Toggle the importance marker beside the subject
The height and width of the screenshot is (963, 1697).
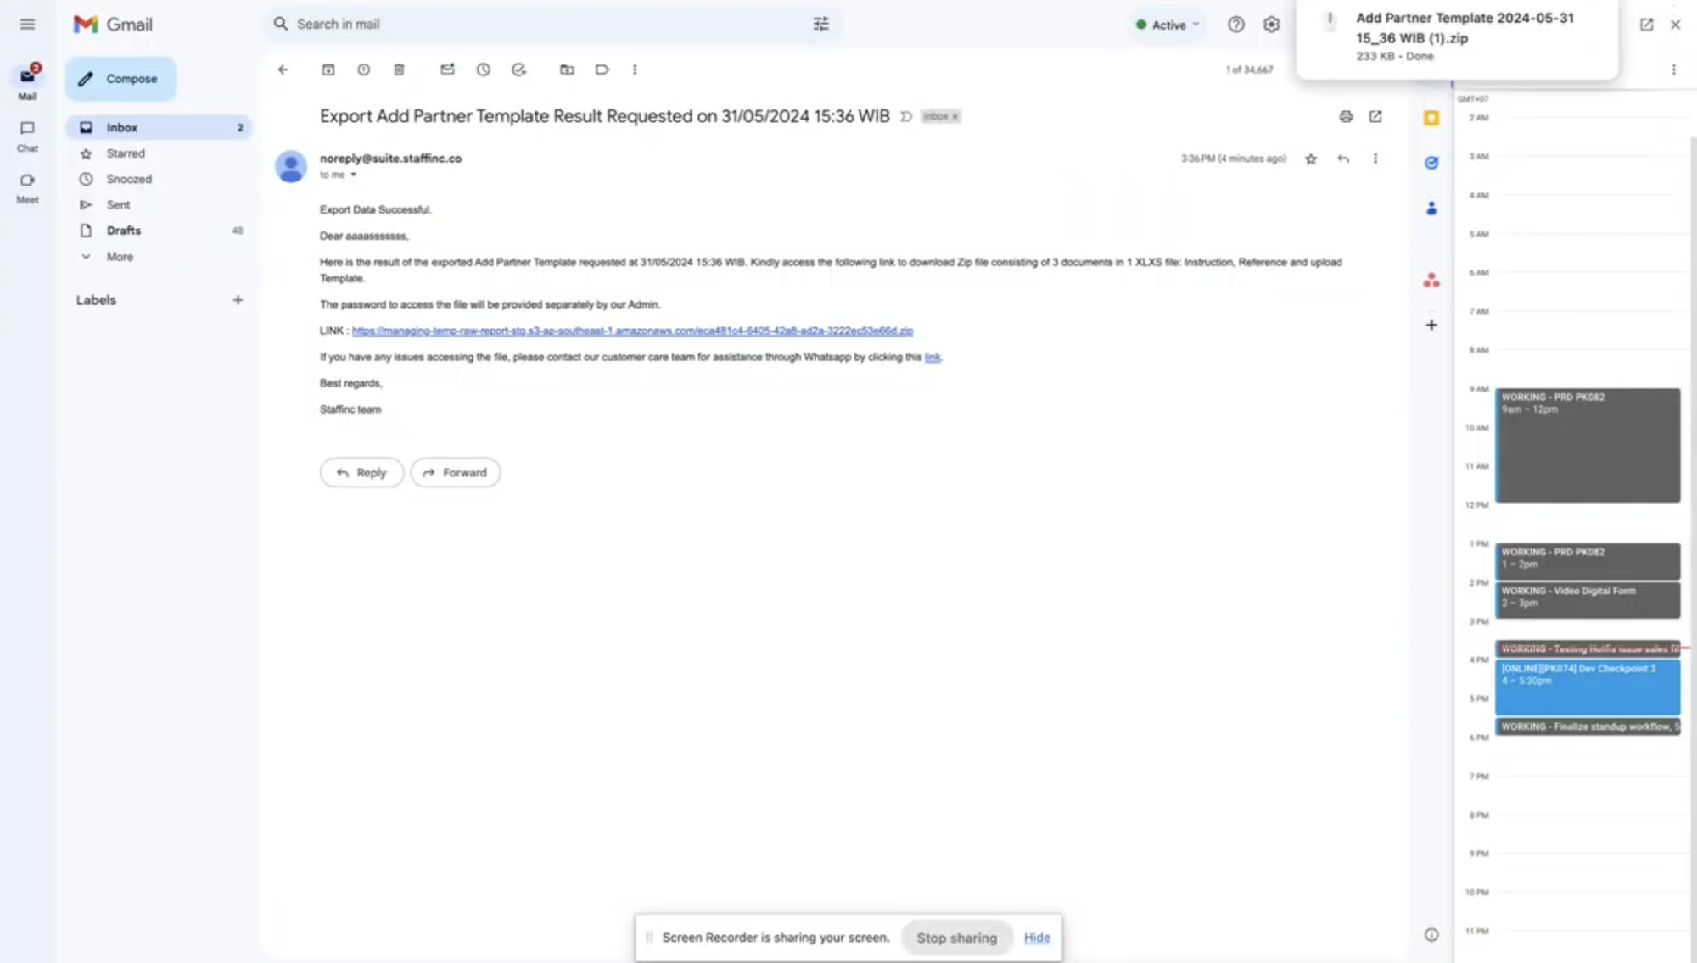tap(906, 116)
